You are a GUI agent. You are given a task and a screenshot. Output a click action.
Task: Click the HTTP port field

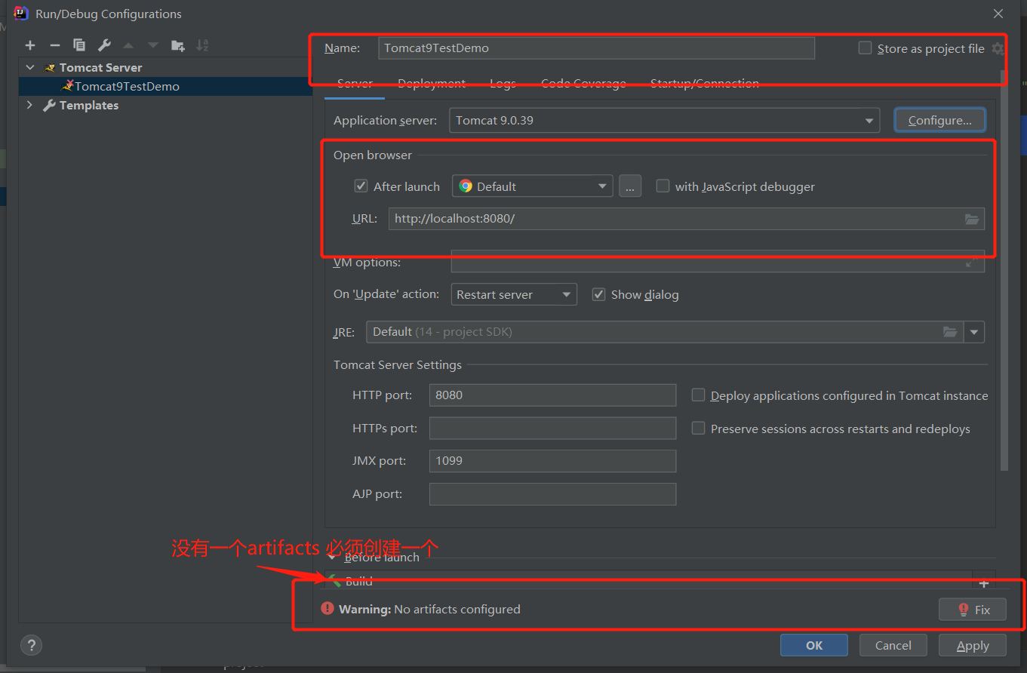(552, 395)
